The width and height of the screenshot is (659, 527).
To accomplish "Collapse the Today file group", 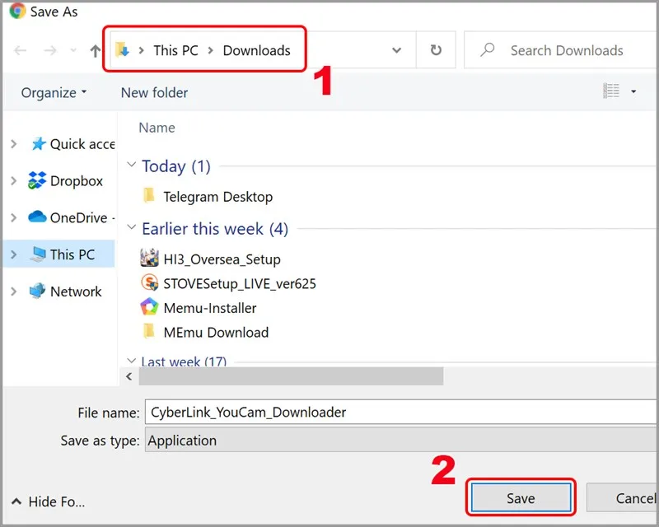I will point(133,166).
